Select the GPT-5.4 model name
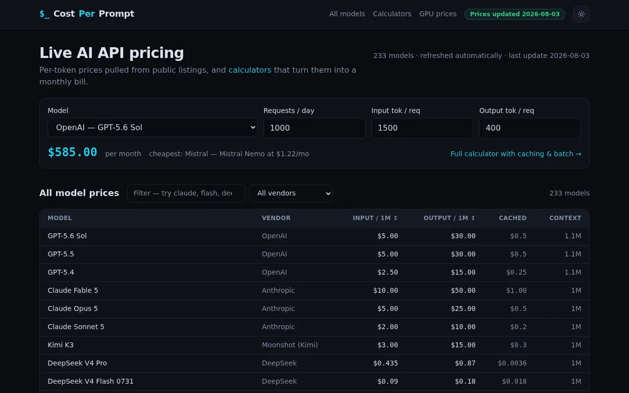Screen dimensions: 629x393 pos(61,272)
